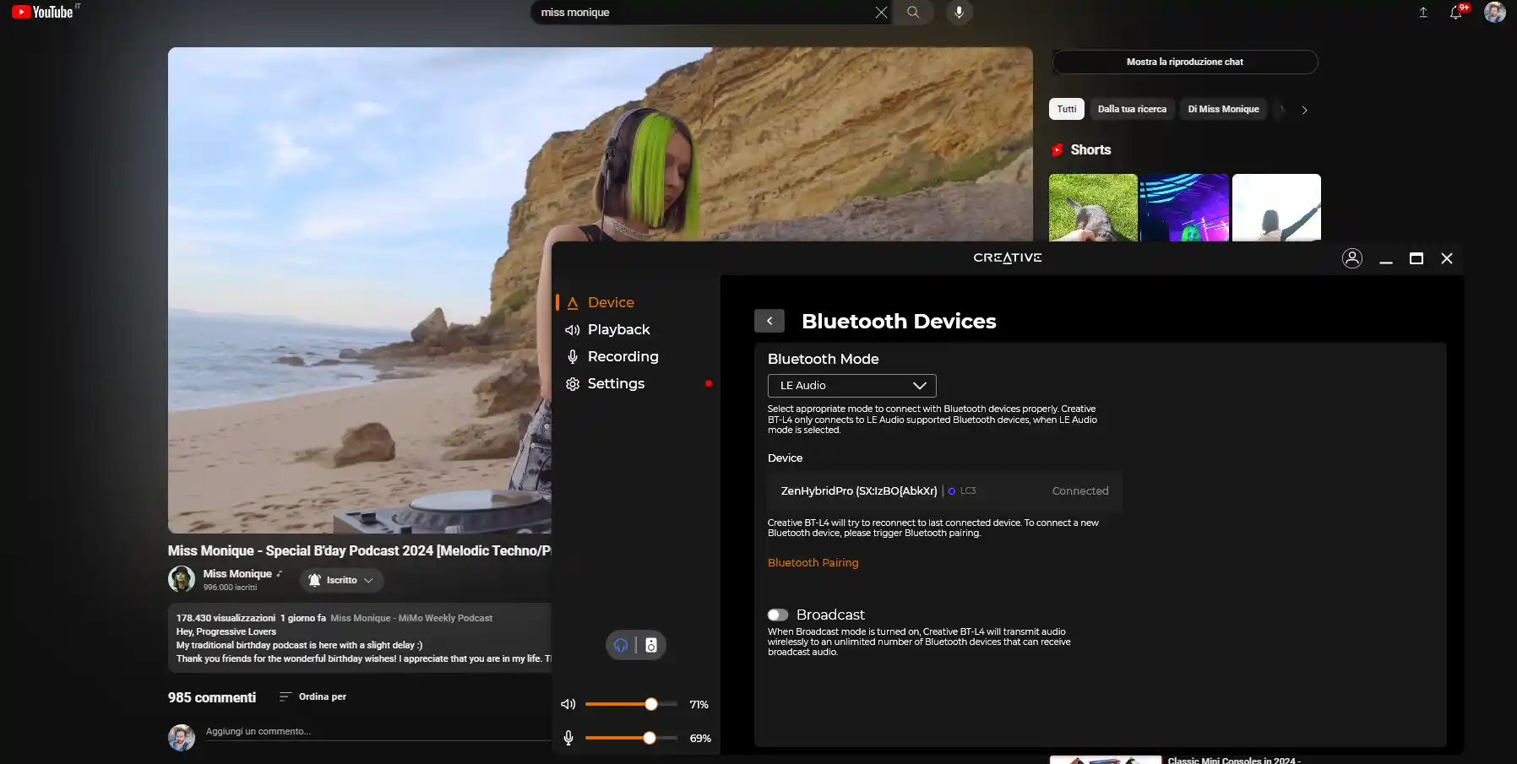Image resolution: width=1517 pixels, height=764 pixels.
Task: Open the first Shorts thumbnail with grass
Action: [1093, 208]
